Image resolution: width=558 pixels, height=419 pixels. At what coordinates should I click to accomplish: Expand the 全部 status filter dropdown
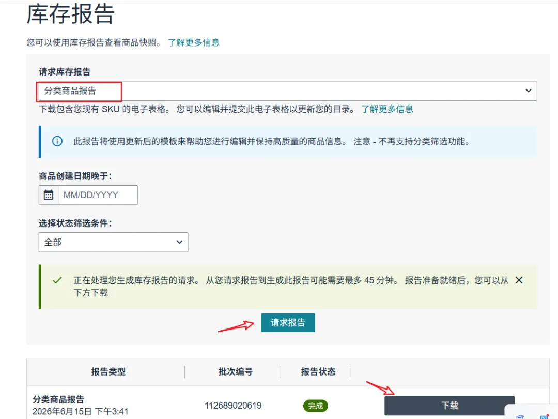(x=113, y=242)
